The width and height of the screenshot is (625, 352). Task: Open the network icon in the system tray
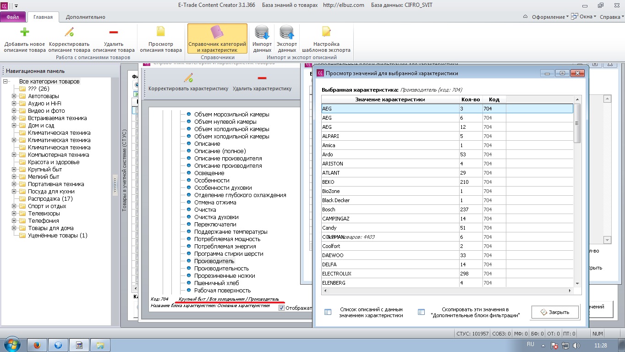tap(565, 345)
